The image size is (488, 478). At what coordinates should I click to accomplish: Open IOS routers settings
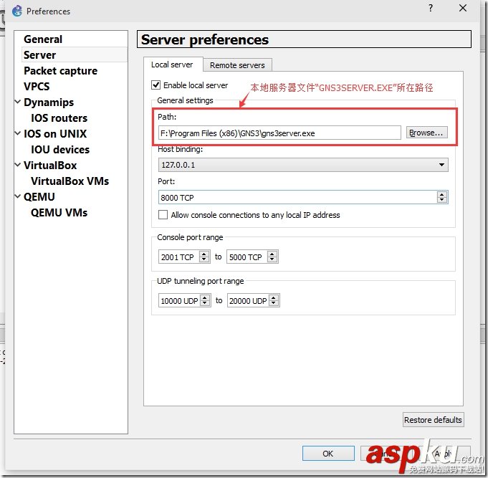tap(59, 118)
